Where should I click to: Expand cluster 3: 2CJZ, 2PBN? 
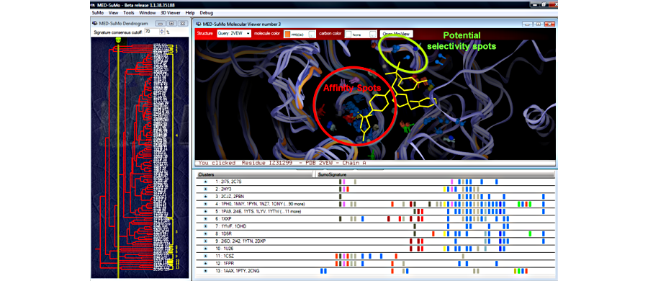(x=204, y=197)
